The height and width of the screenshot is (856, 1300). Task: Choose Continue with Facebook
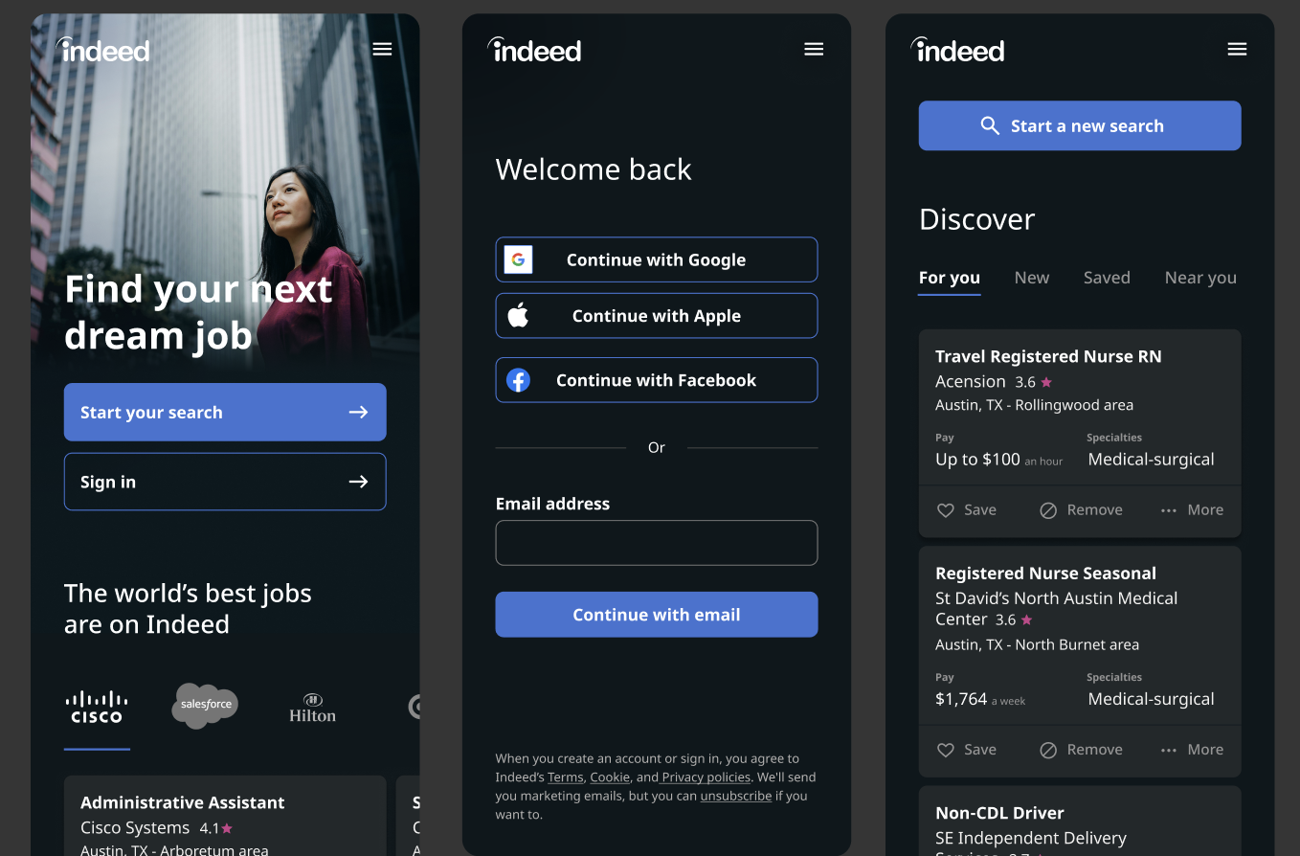tap(657, 380)
